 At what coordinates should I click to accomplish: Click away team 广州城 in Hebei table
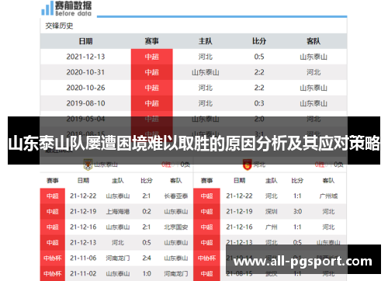pos(328,196)
